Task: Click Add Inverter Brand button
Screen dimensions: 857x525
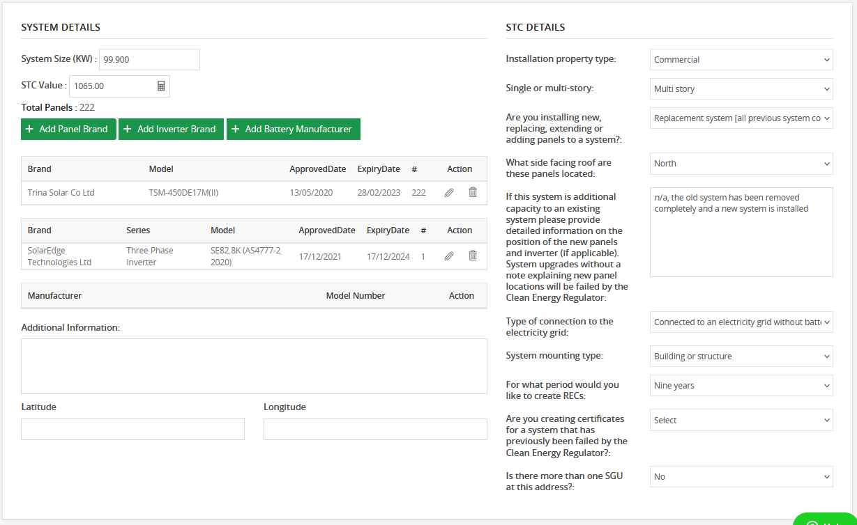Action: pyautogui.click(x=171, y=130)
